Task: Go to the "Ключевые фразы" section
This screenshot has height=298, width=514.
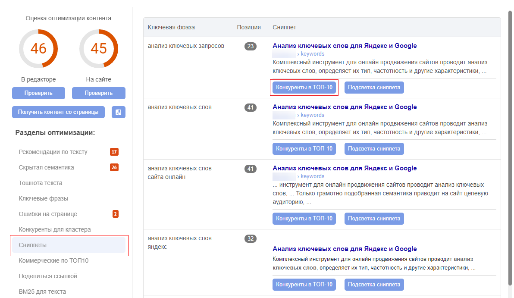Action: [x=43, y=198]
